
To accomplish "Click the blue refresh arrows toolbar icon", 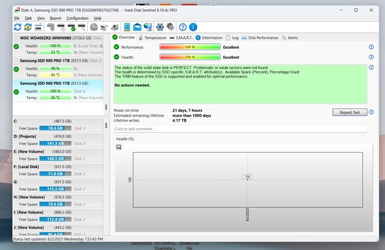I will click(17, 27).
